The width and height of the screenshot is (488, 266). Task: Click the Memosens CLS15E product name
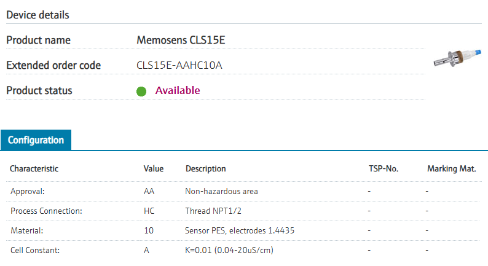[182, 41]
